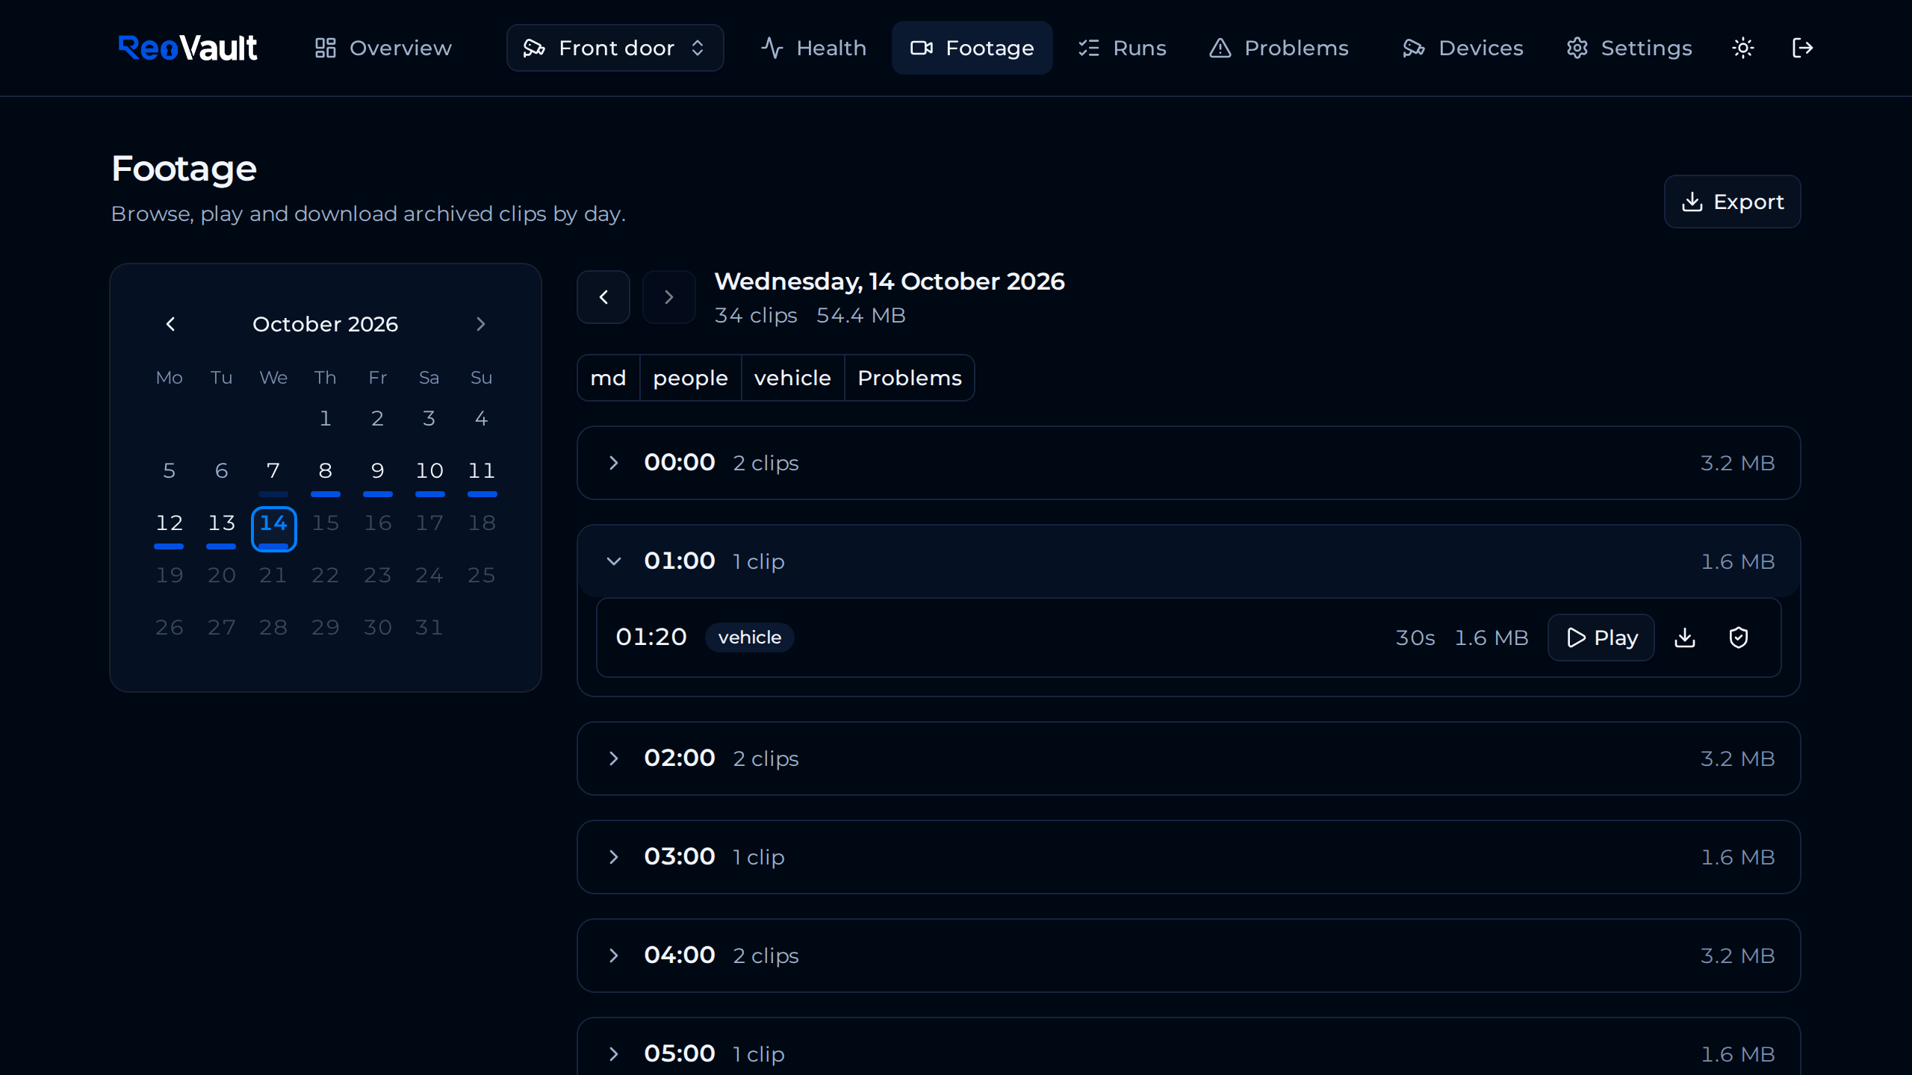The width and height of the screenshot is (1912, 1075).
Task: Toggle the md filter
Action: coord(609,378)
